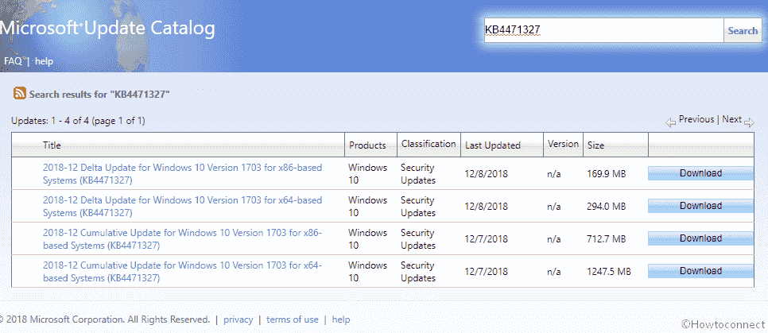The height and width of the screenshot is (333, 768).
Task: Click the RSS feed icon beside search results
Action: 20,93
